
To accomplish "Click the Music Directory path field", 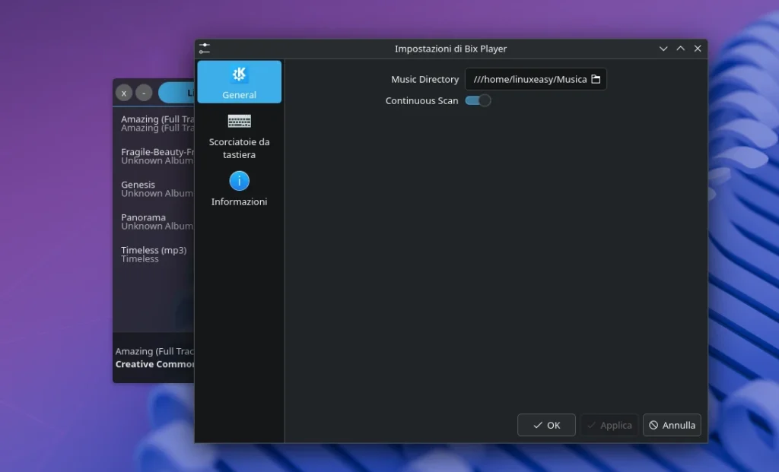I will click(x=529, y=78).
